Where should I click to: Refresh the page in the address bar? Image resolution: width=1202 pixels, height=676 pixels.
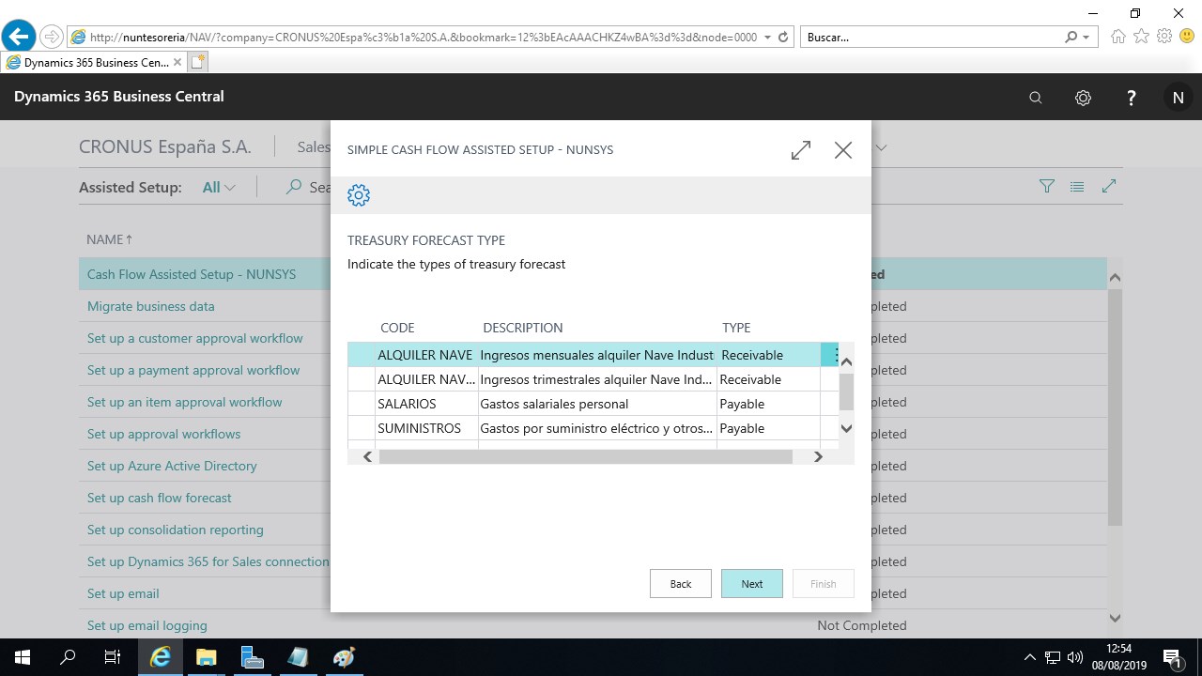pyautogui.click(x=783, y=38)
